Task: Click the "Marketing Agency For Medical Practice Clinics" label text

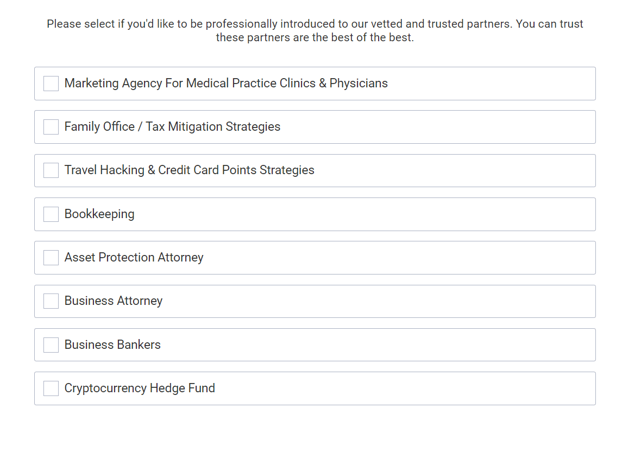Action: (226, 84)
